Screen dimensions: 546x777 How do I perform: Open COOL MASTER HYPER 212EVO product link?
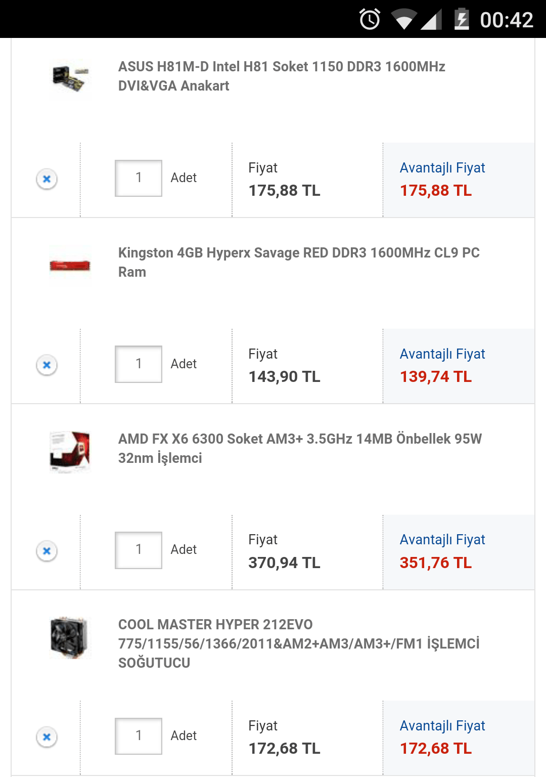click(x=298, y=643)
